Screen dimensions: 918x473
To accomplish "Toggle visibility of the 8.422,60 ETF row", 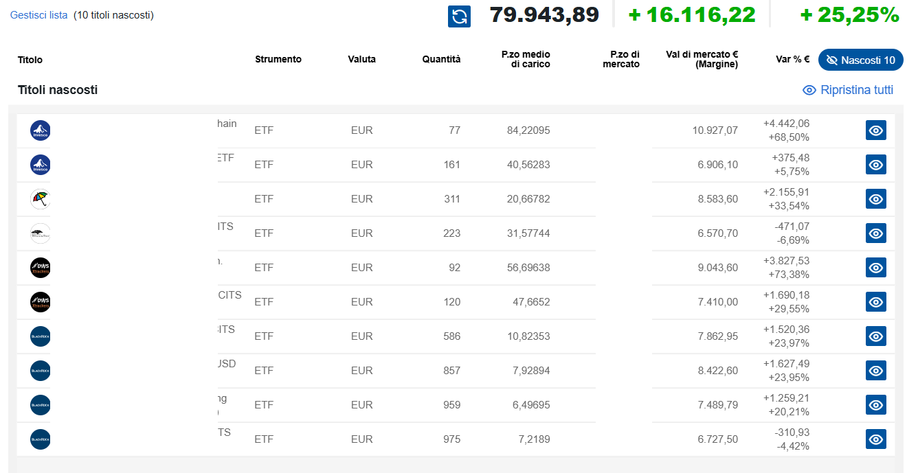I will pos(875,371).
